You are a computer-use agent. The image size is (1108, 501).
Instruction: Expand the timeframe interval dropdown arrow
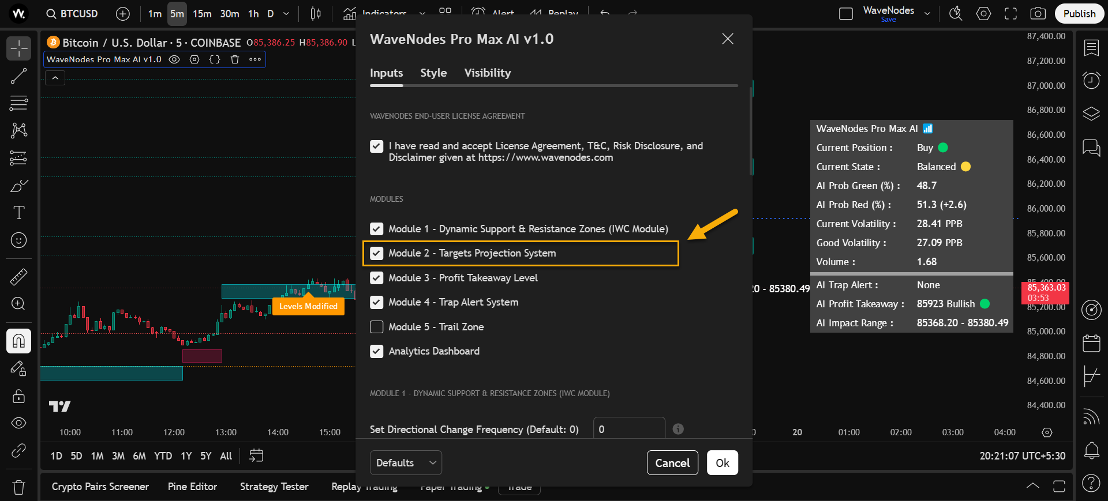point(286,14)
